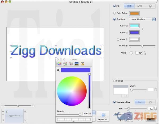
Task: Open the Linear Gradient dropdown
Action: [x=142, y=19]
